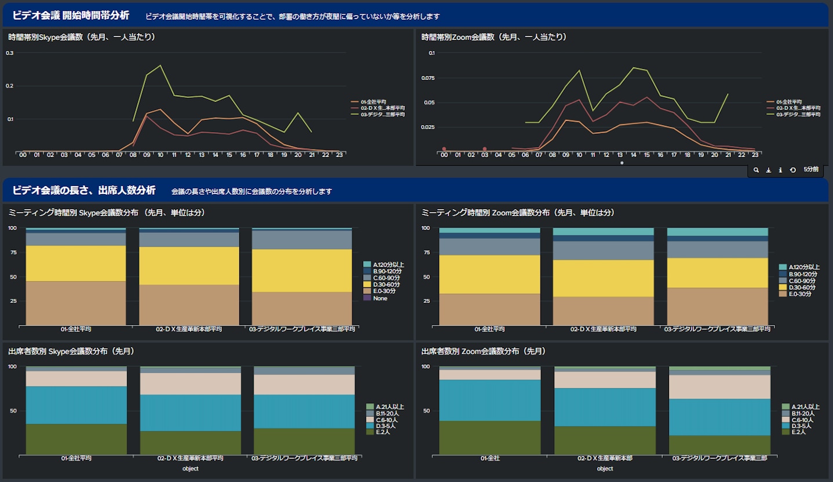Highlight 'A.21人以上' legend in Zoom attendee chart
The image size is (833, 482).
coord(801,407)
